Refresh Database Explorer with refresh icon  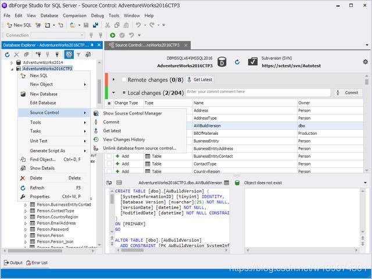pos(7,55)
